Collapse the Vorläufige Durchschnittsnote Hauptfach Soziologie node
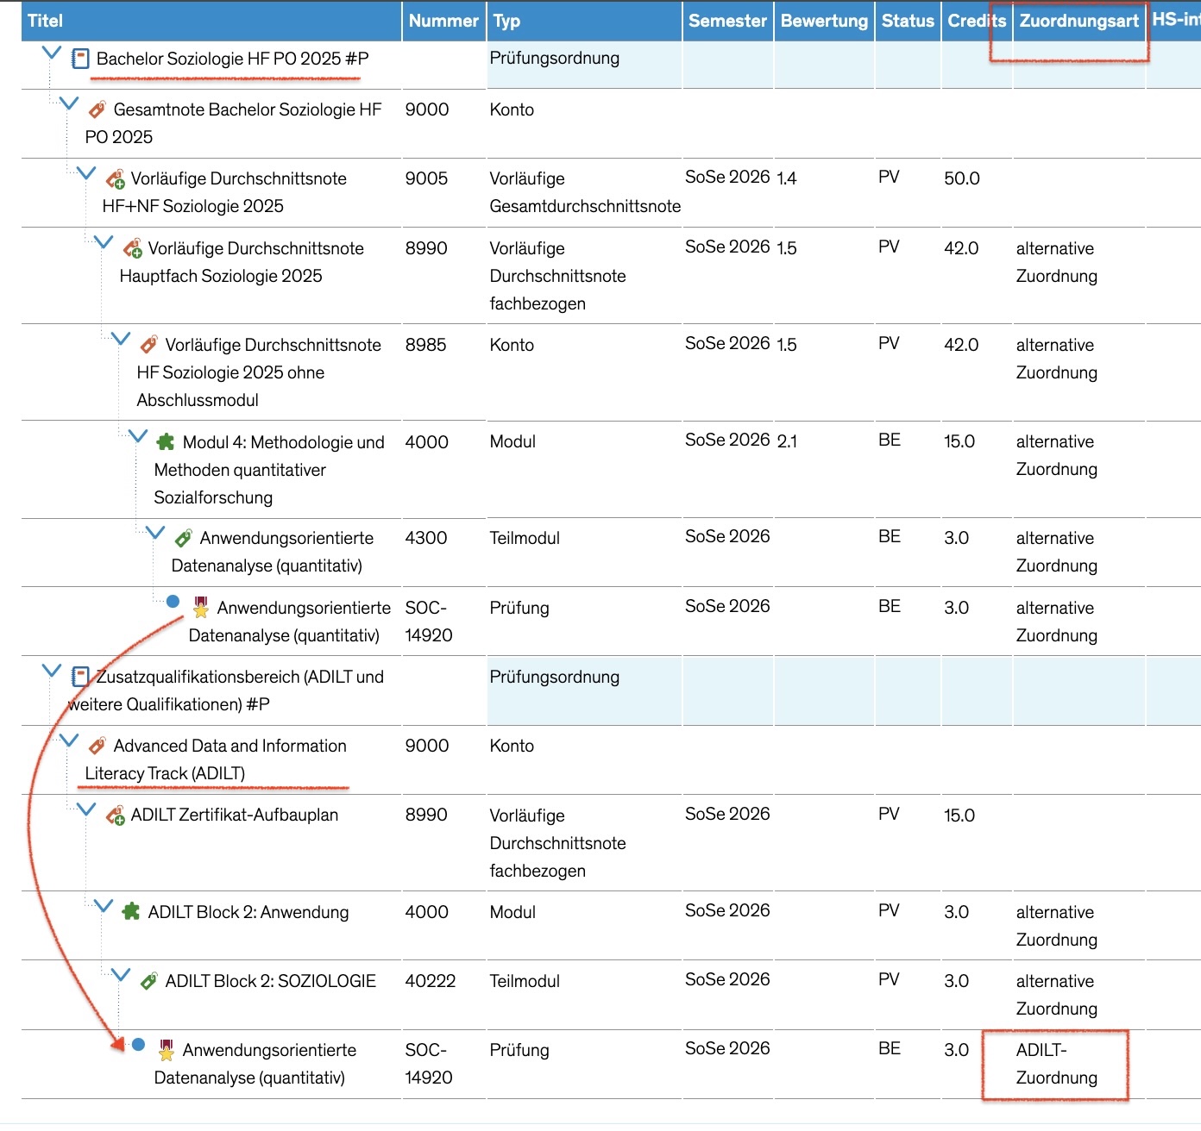This screenshot has height=1131, width=1201. tap(104, 242)
